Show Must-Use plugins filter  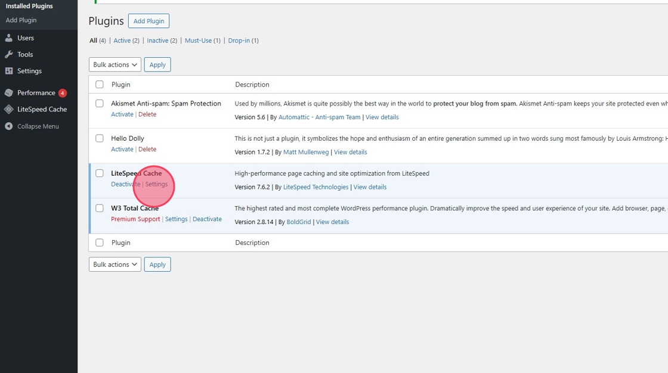[x=198, y=41]
